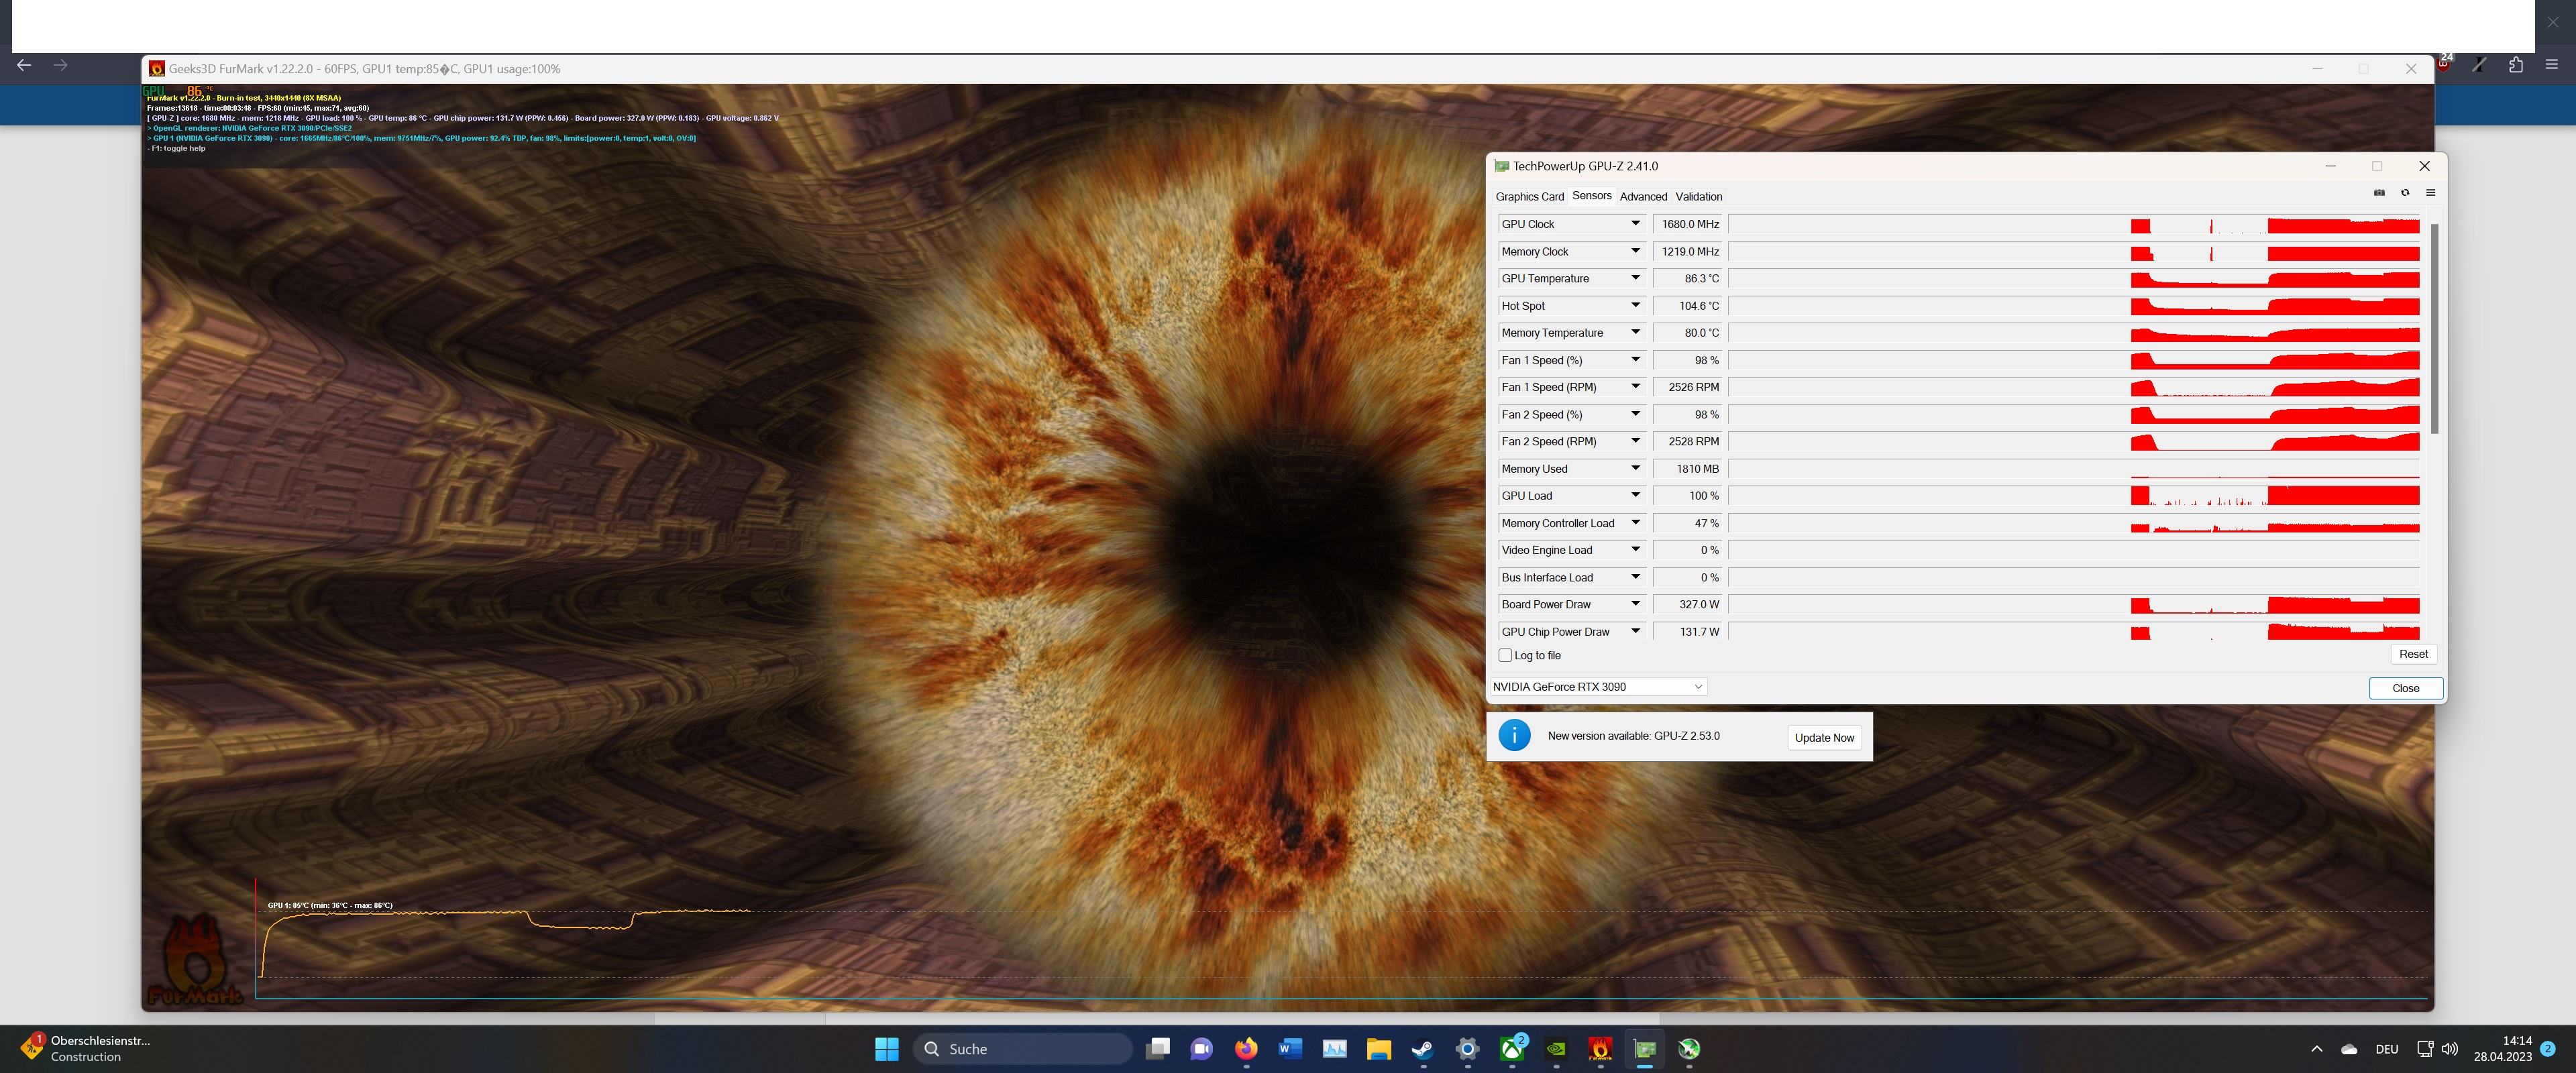Click the Close button in GPU-Z
This screenshot has height=1073, width=2576.
click(x=2405, y=688)
